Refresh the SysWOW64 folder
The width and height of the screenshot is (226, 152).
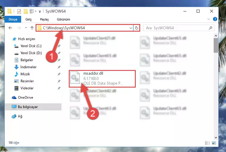tap(136, 28)
